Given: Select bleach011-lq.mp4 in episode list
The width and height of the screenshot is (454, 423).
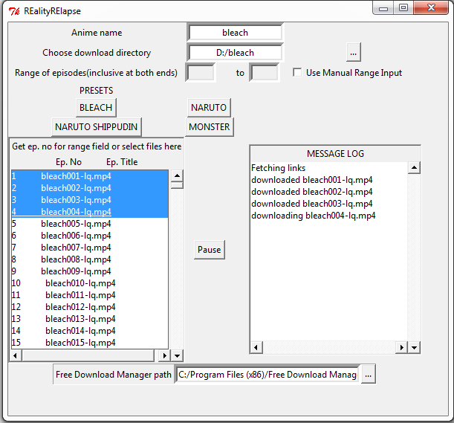Looking at the screenshot, I should click(90, 295).
